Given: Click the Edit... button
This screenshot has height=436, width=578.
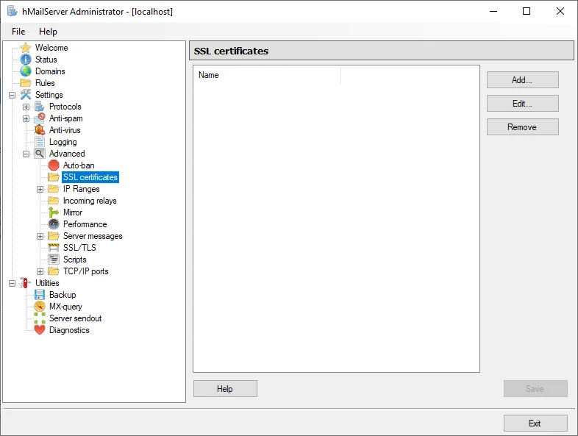Looking at the screenshot, I should coord(522,104).
